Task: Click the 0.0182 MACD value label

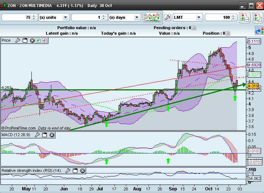Action: point(254,151)
